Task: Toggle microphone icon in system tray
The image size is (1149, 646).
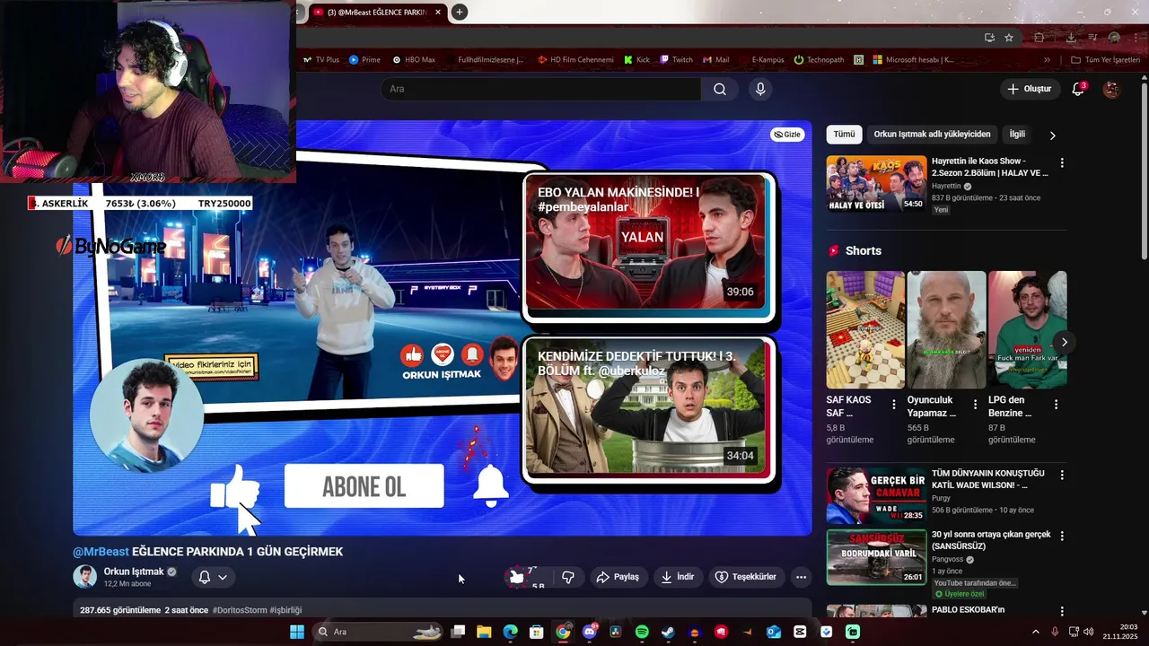Action: [x=1055, y=632]
